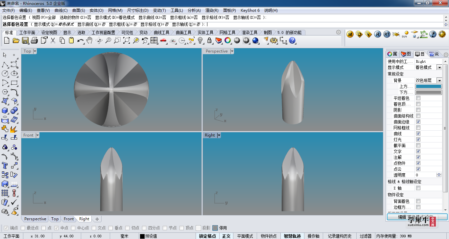Select the Rotate view icon
Screen dimensions: 449x239
(x=99, y=40)
